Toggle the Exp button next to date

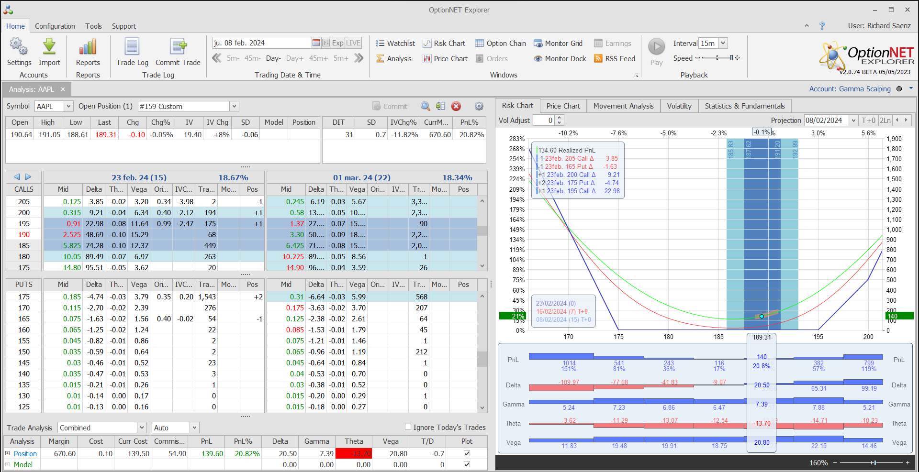click(x=338, y=43)
